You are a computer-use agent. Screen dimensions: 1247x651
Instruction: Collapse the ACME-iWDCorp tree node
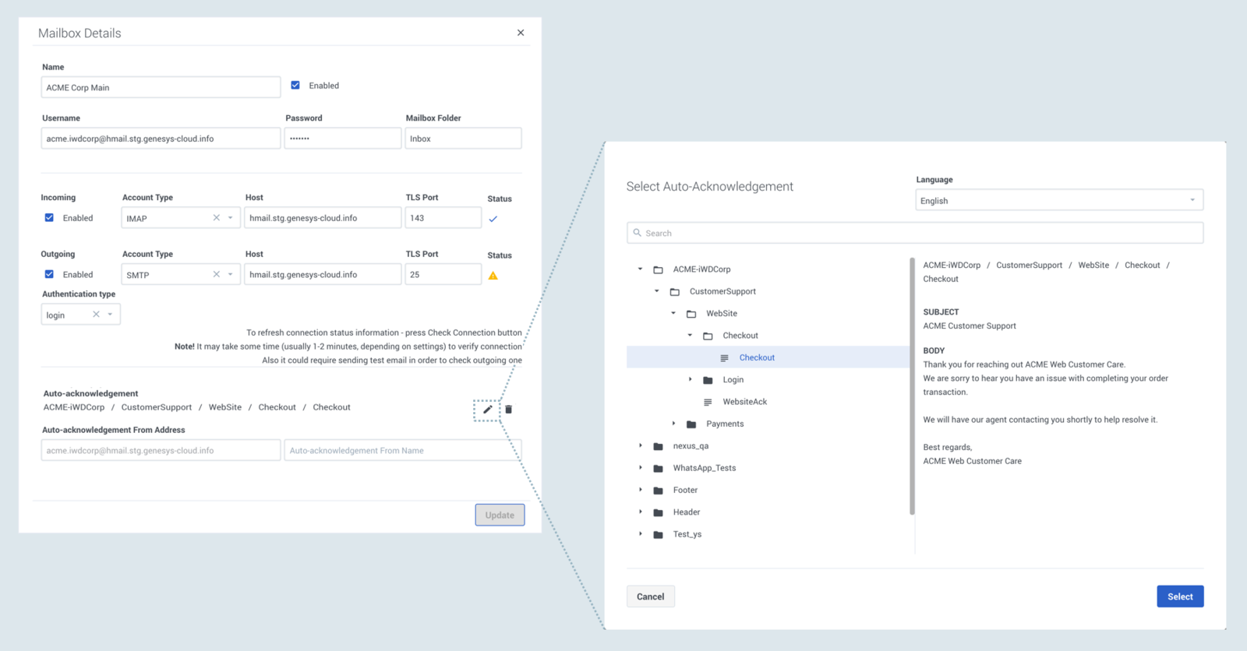click(641, 269)
